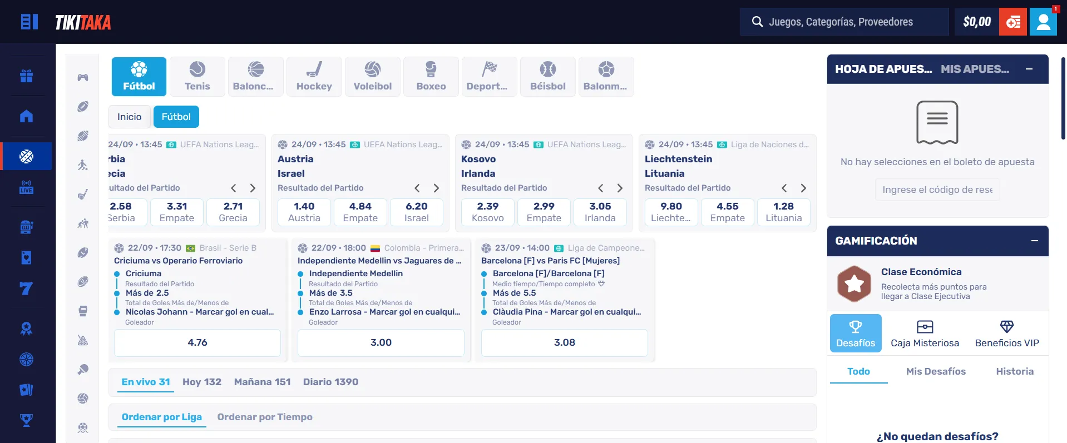This screenshot has width=1067, height=443.
Task: Open the Mañana 151 tab
Action: [x=263, y=382]
